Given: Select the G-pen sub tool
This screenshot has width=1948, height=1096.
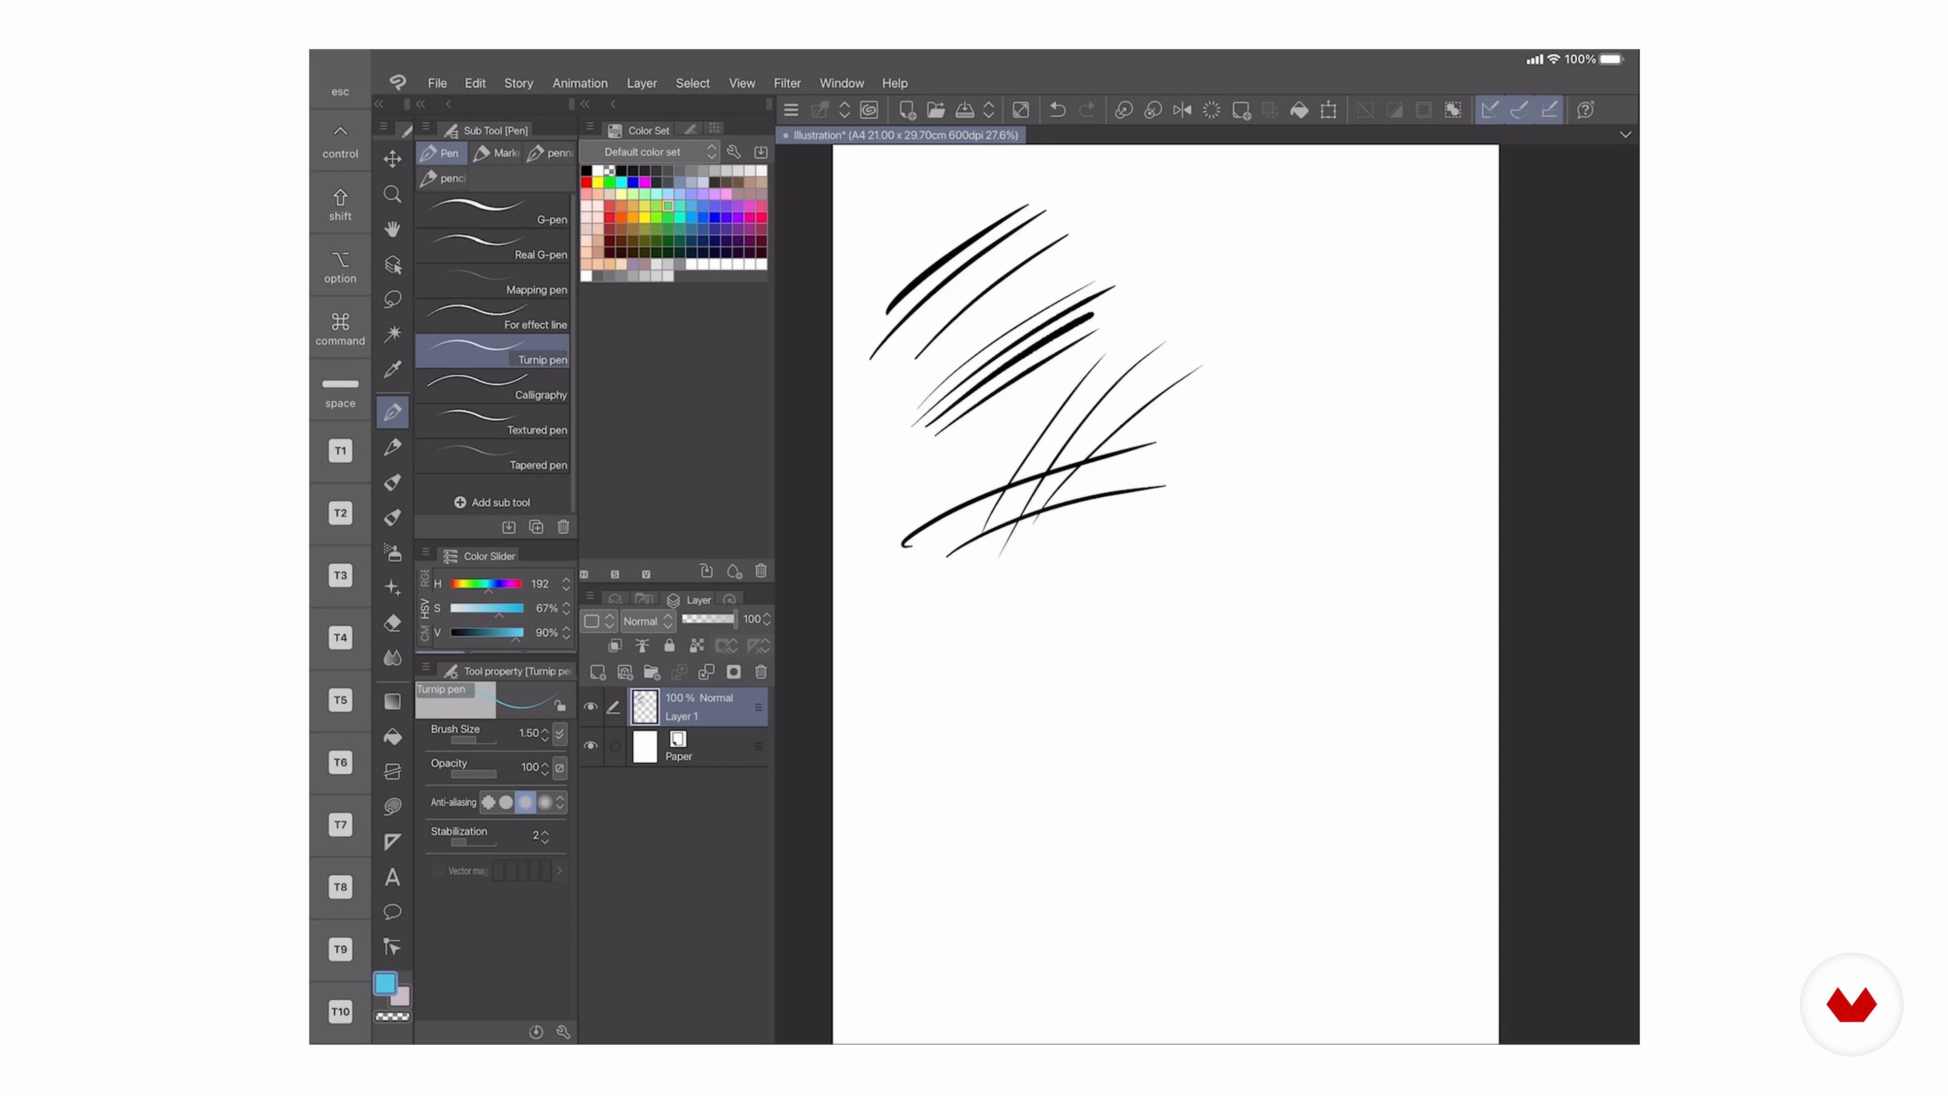Looking at the screenshot, I should point(492,210).
